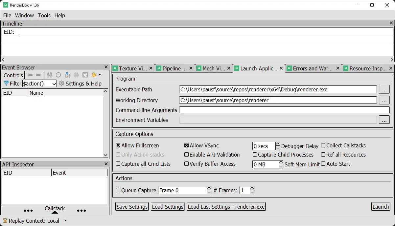Open the Tools menu
Viewport: 395px width, 226px height.
[44, 15]
